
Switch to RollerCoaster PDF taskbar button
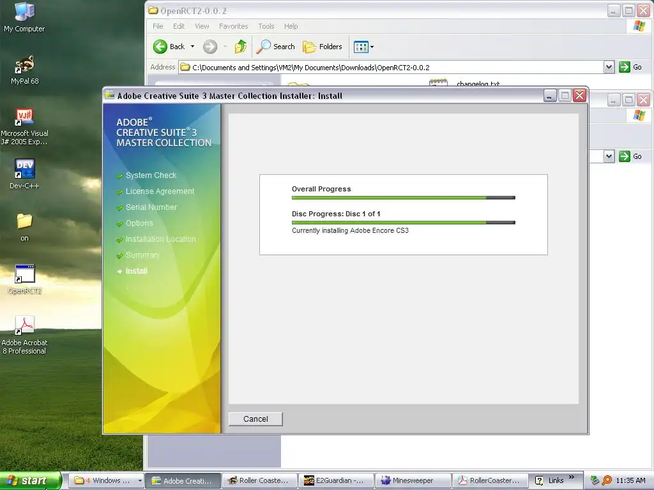490,480
